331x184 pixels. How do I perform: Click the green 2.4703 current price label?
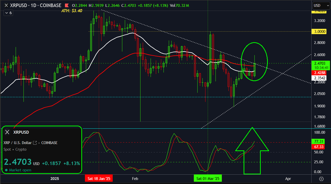pos(320,63)
